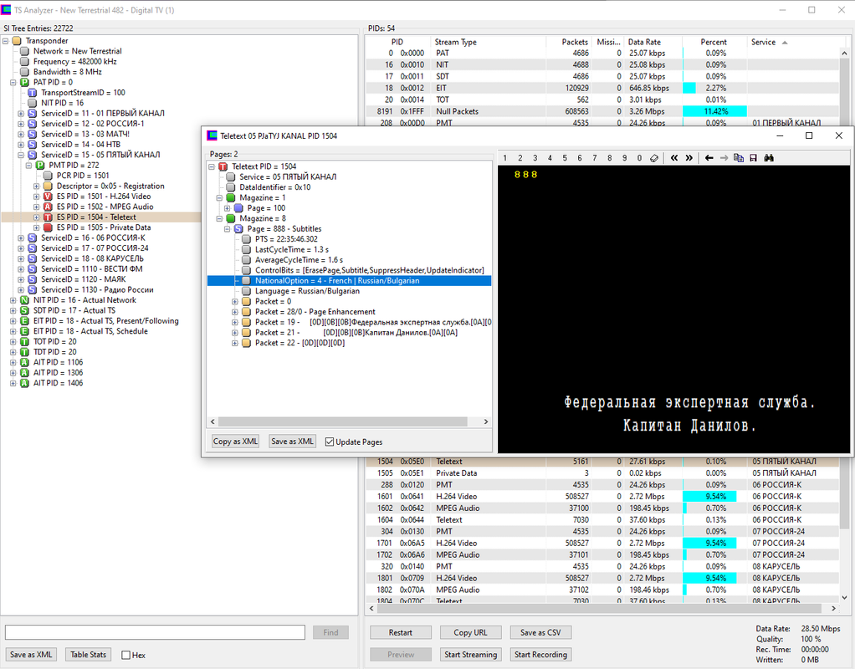Click the Table Stats button

click(x=89, y=654)
